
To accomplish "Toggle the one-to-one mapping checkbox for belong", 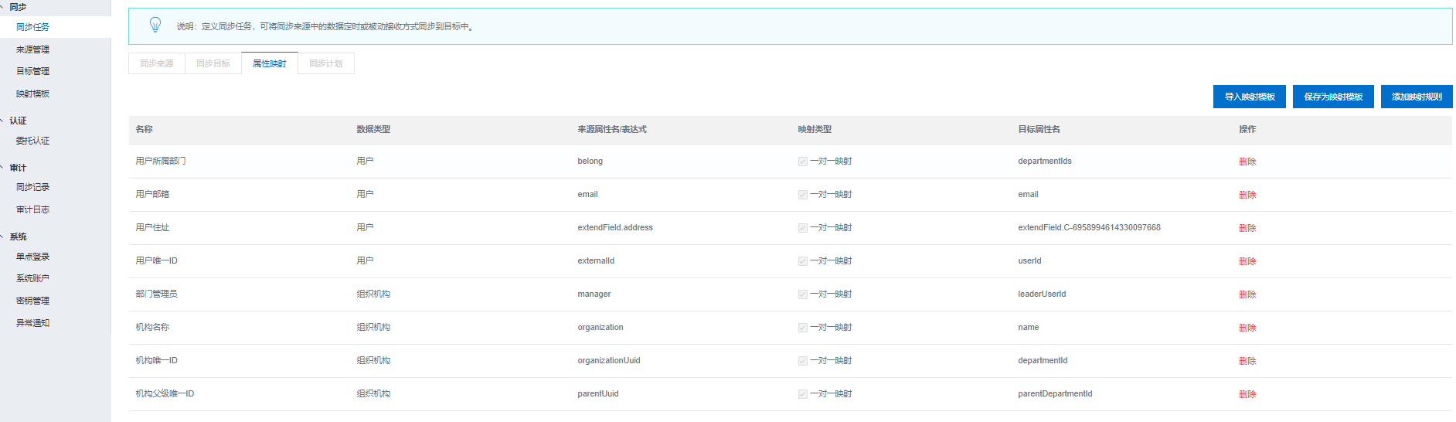I will pos(802,162).
